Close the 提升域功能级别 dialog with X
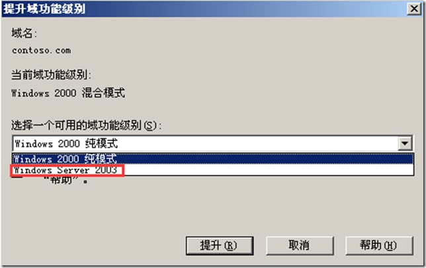The width and height of the screenshot is (426, 268). click(414, 9)
